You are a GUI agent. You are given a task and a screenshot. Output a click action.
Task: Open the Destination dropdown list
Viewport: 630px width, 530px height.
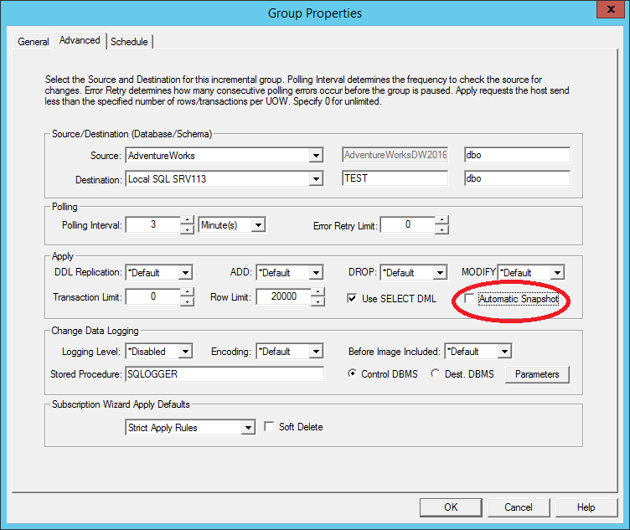(316, 179)
